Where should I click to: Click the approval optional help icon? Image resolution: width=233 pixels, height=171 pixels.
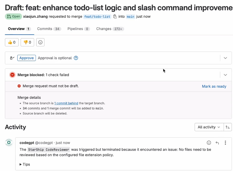(x=76, y=58)
